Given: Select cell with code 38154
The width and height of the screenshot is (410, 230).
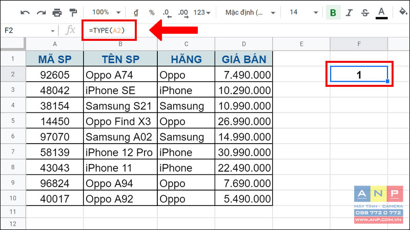Looking at the screenshot, I should [55, 106].
